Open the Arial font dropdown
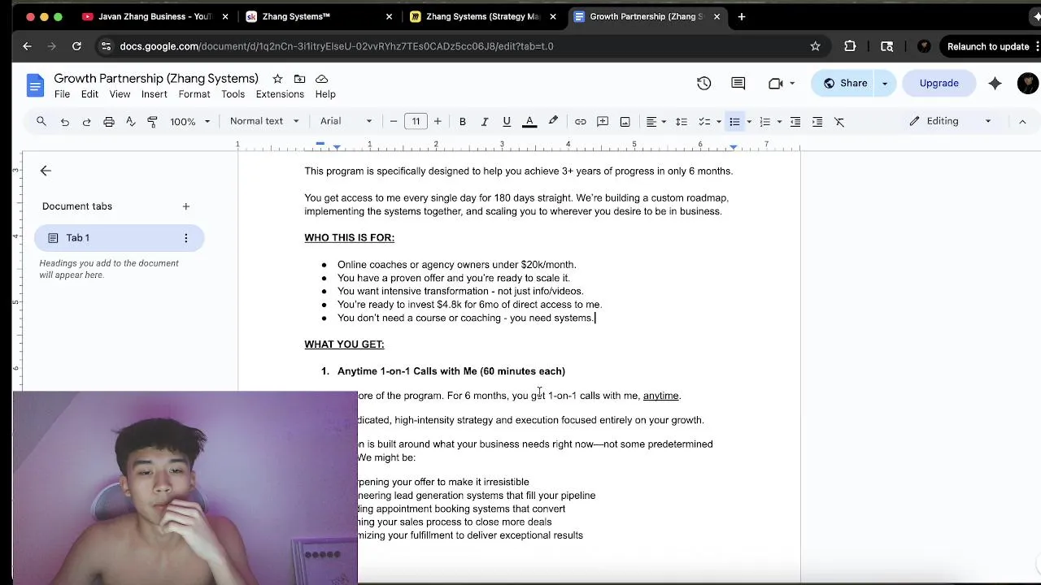 click(x=346, y=121)
